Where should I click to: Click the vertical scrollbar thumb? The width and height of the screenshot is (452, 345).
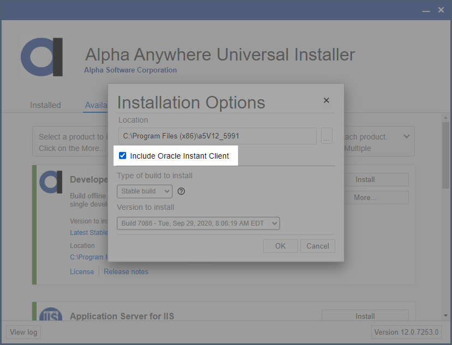[445, 155]
